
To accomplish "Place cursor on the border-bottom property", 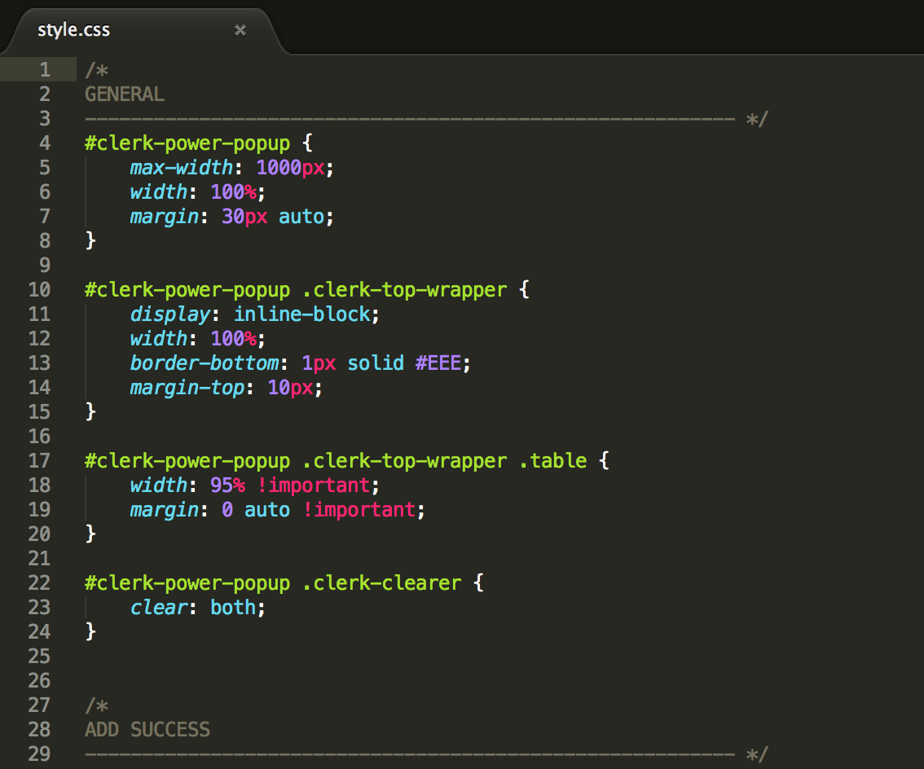I will tap(204, 363).
